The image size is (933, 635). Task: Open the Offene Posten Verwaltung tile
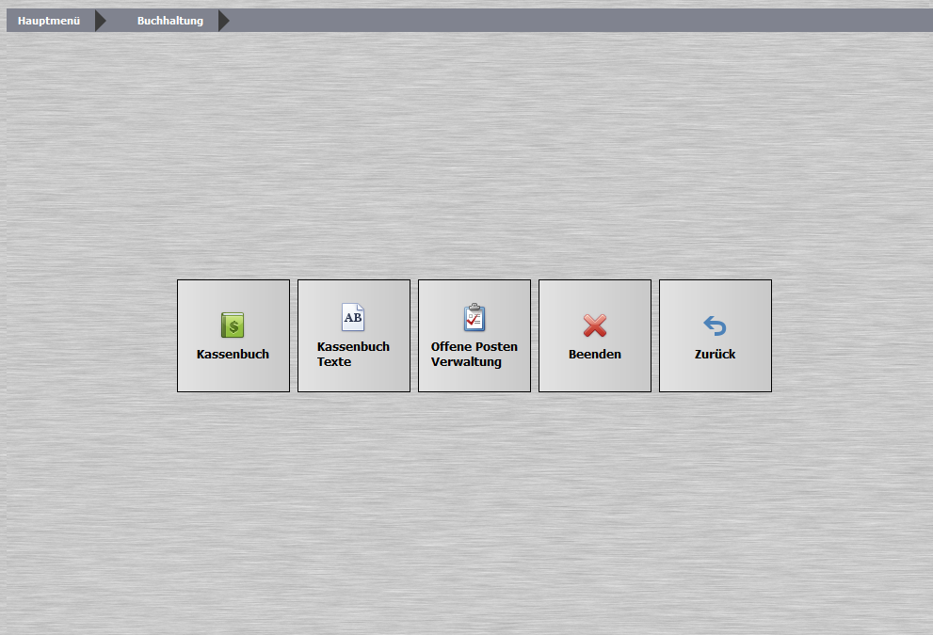[x=474, y=336]
